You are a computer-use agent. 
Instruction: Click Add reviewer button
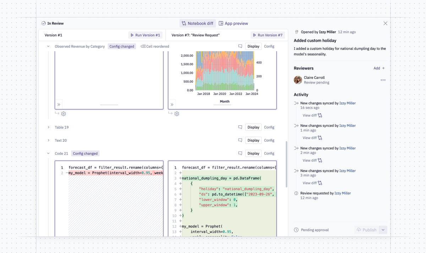[x=379, y=68]
